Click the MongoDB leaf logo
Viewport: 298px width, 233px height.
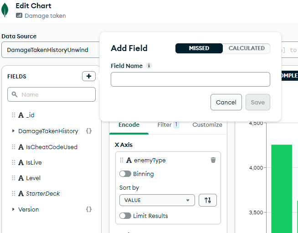tap(5, 10)
